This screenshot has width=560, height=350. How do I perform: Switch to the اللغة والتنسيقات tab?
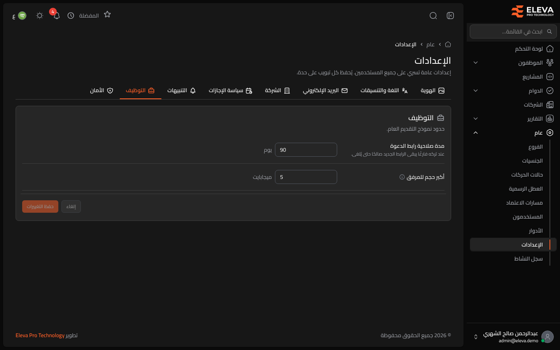point(384,91)
